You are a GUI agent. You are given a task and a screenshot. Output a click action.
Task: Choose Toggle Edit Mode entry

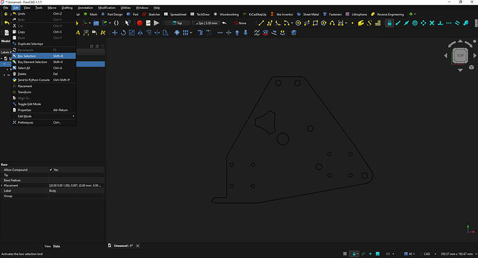44,104
